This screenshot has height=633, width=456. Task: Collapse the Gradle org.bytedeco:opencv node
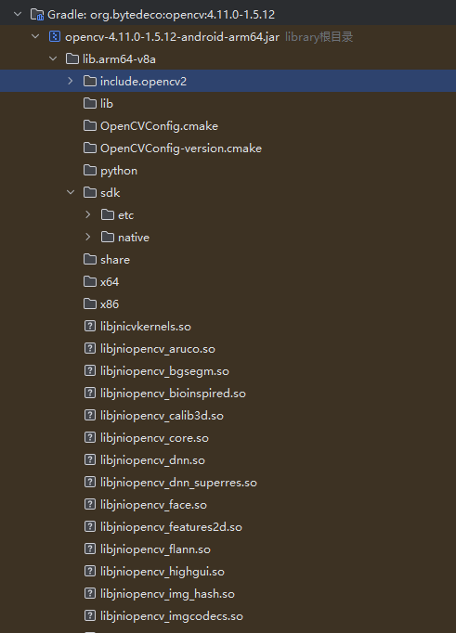pyautogui.click(x=18, y=15)
